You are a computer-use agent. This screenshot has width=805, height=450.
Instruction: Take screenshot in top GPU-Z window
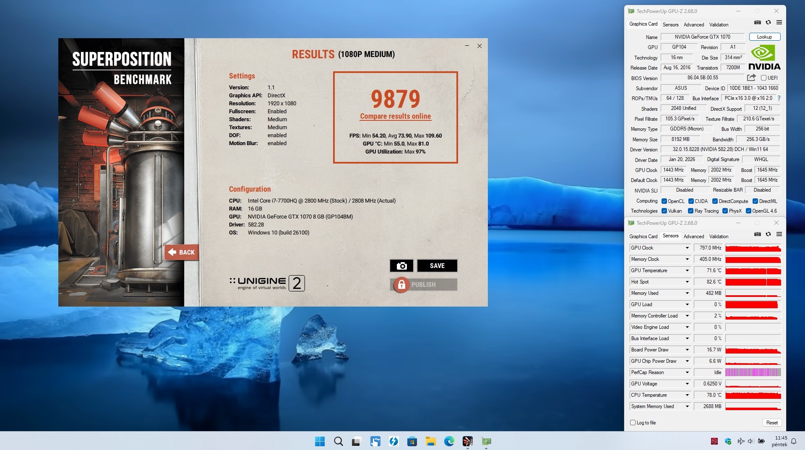pos(757,23)
